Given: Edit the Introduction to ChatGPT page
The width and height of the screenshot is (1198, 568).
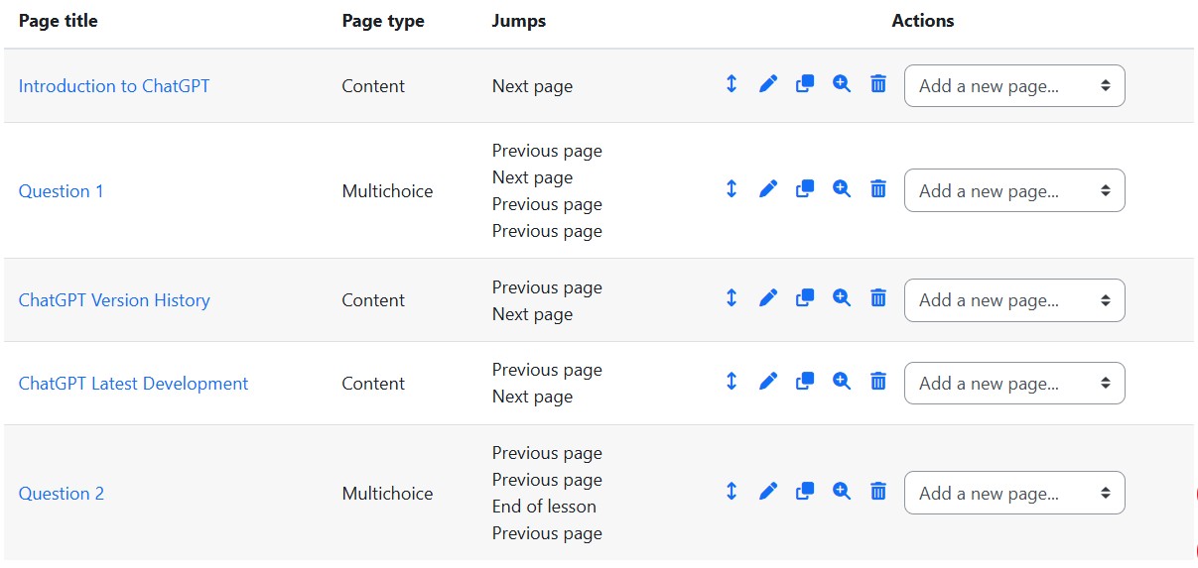Looking at the screenshot, I should click(768, 85).
